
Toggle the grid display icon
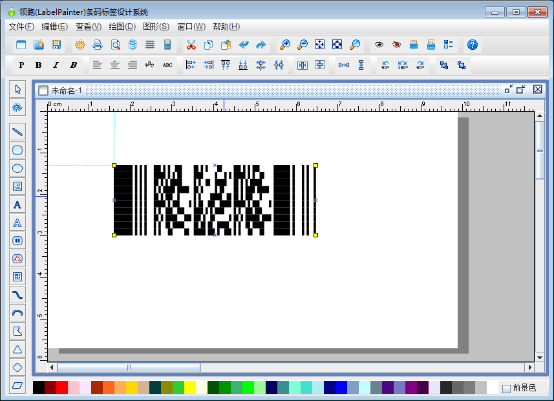click(x=150, y=45)
